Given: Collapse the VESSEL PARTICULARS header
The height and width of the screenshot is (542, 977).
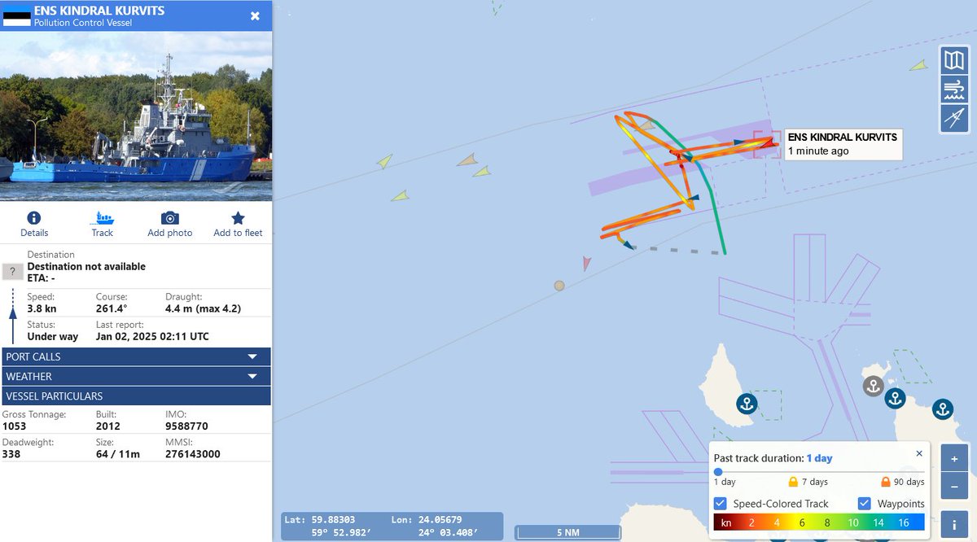Looking at the screenshot, I should (136, 396).
